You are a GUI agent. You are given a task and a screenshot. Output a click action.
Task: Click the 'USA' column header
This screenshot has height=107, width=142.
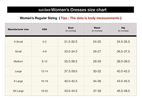[x=45, y=29]
